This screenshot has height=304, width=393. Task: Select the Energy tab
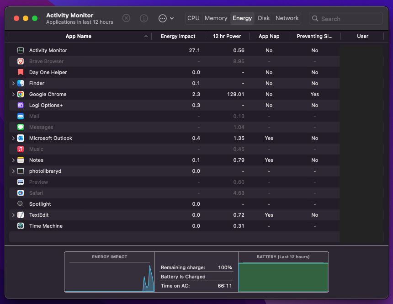coord(242,18)
